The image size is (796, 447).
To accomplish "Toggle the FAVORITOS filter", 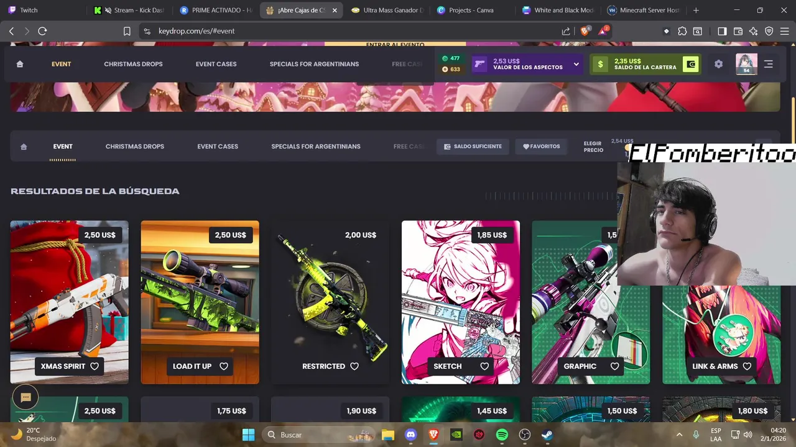I will tap(541, 147).
